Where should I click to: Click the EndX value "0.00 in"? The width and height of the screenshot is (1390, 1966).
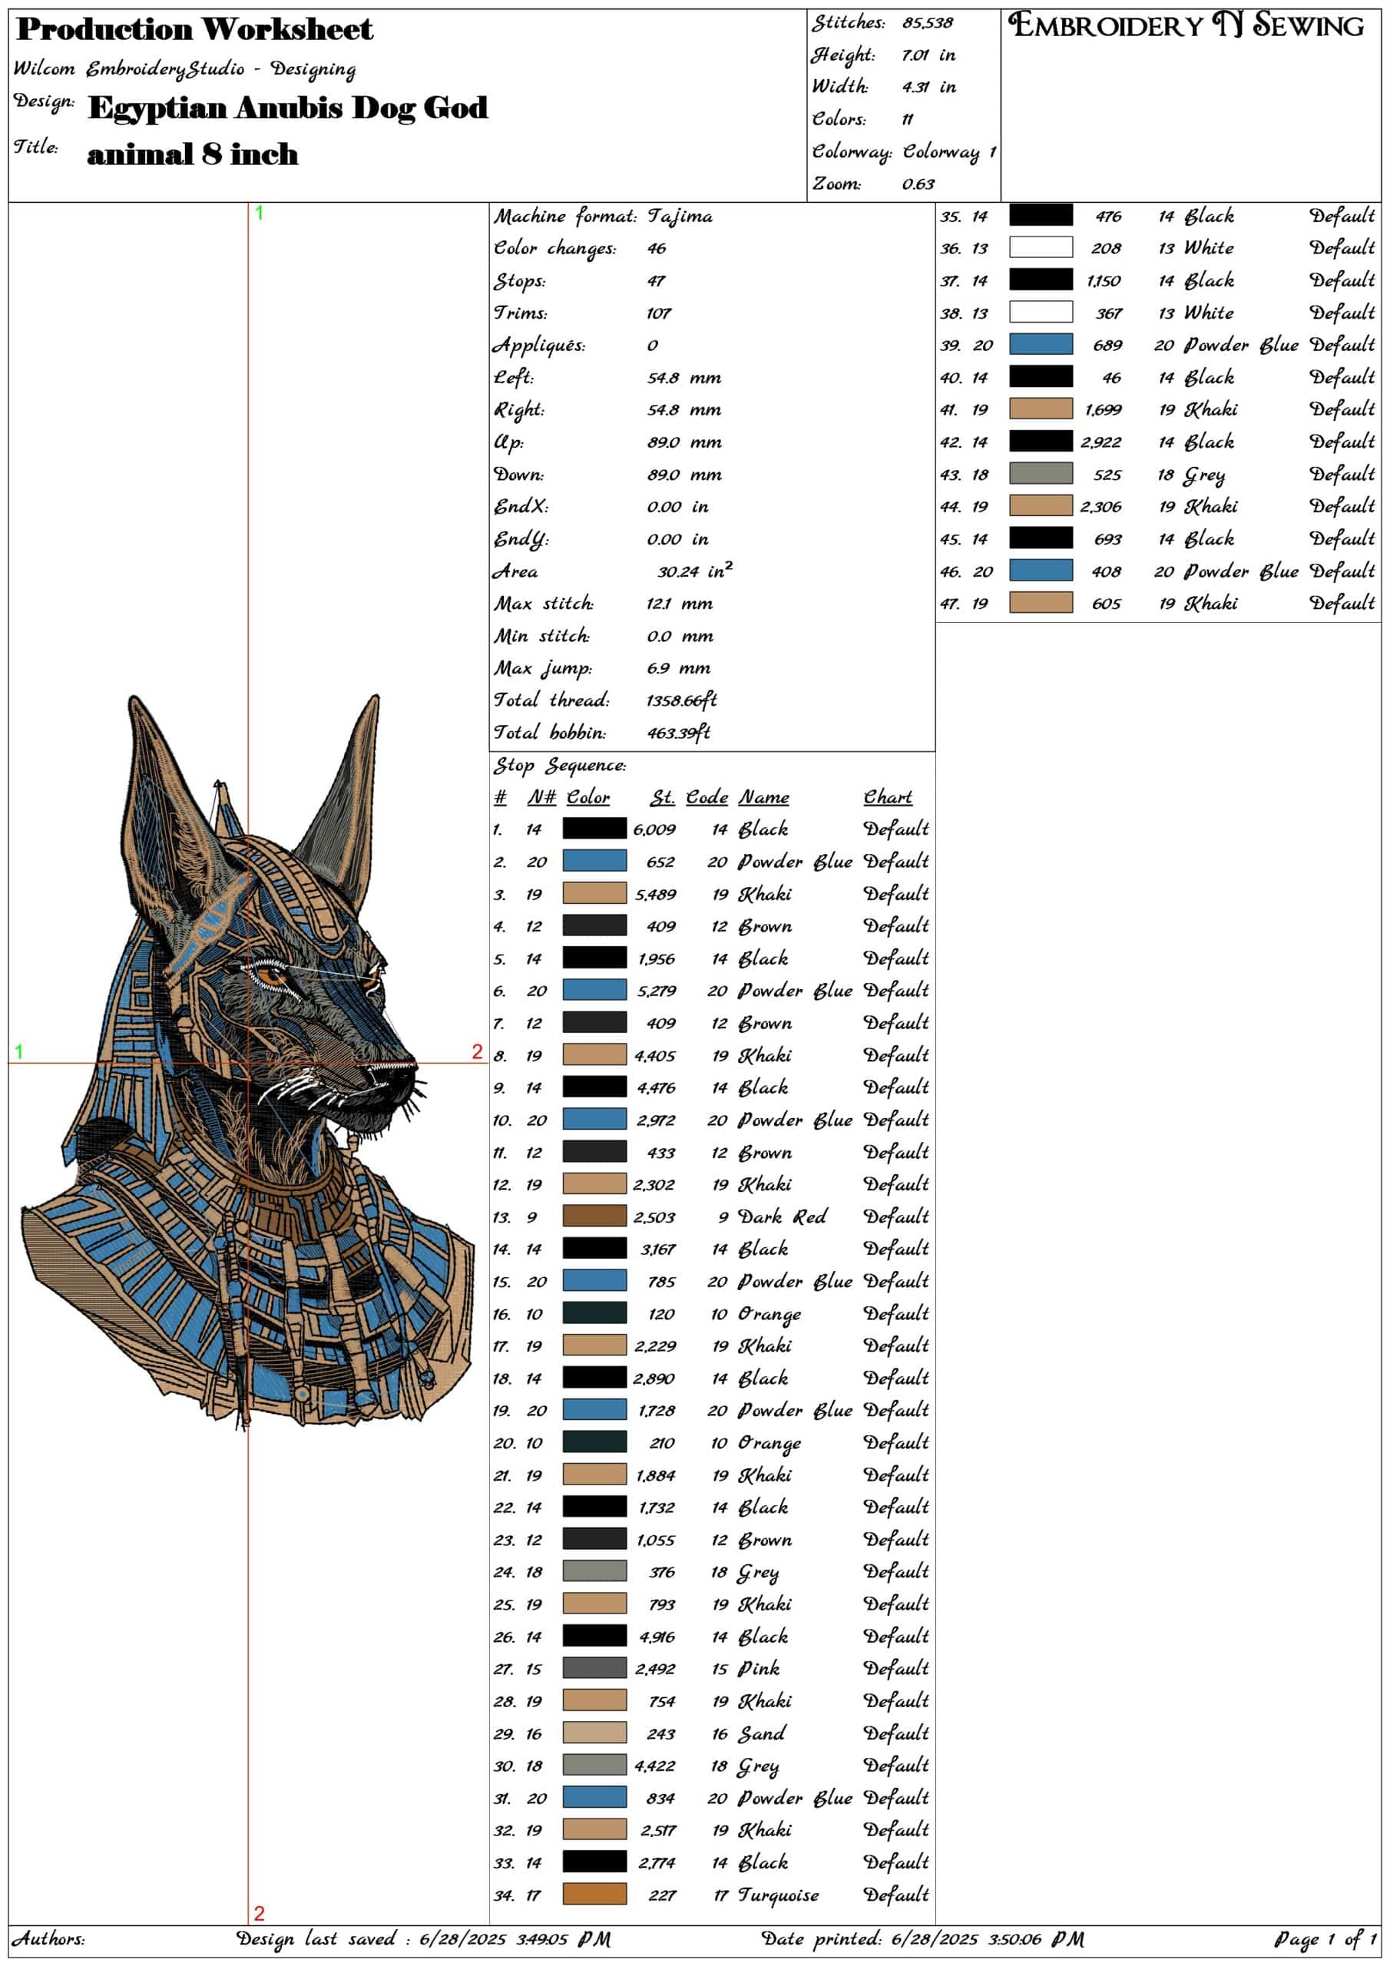[678, 507]
